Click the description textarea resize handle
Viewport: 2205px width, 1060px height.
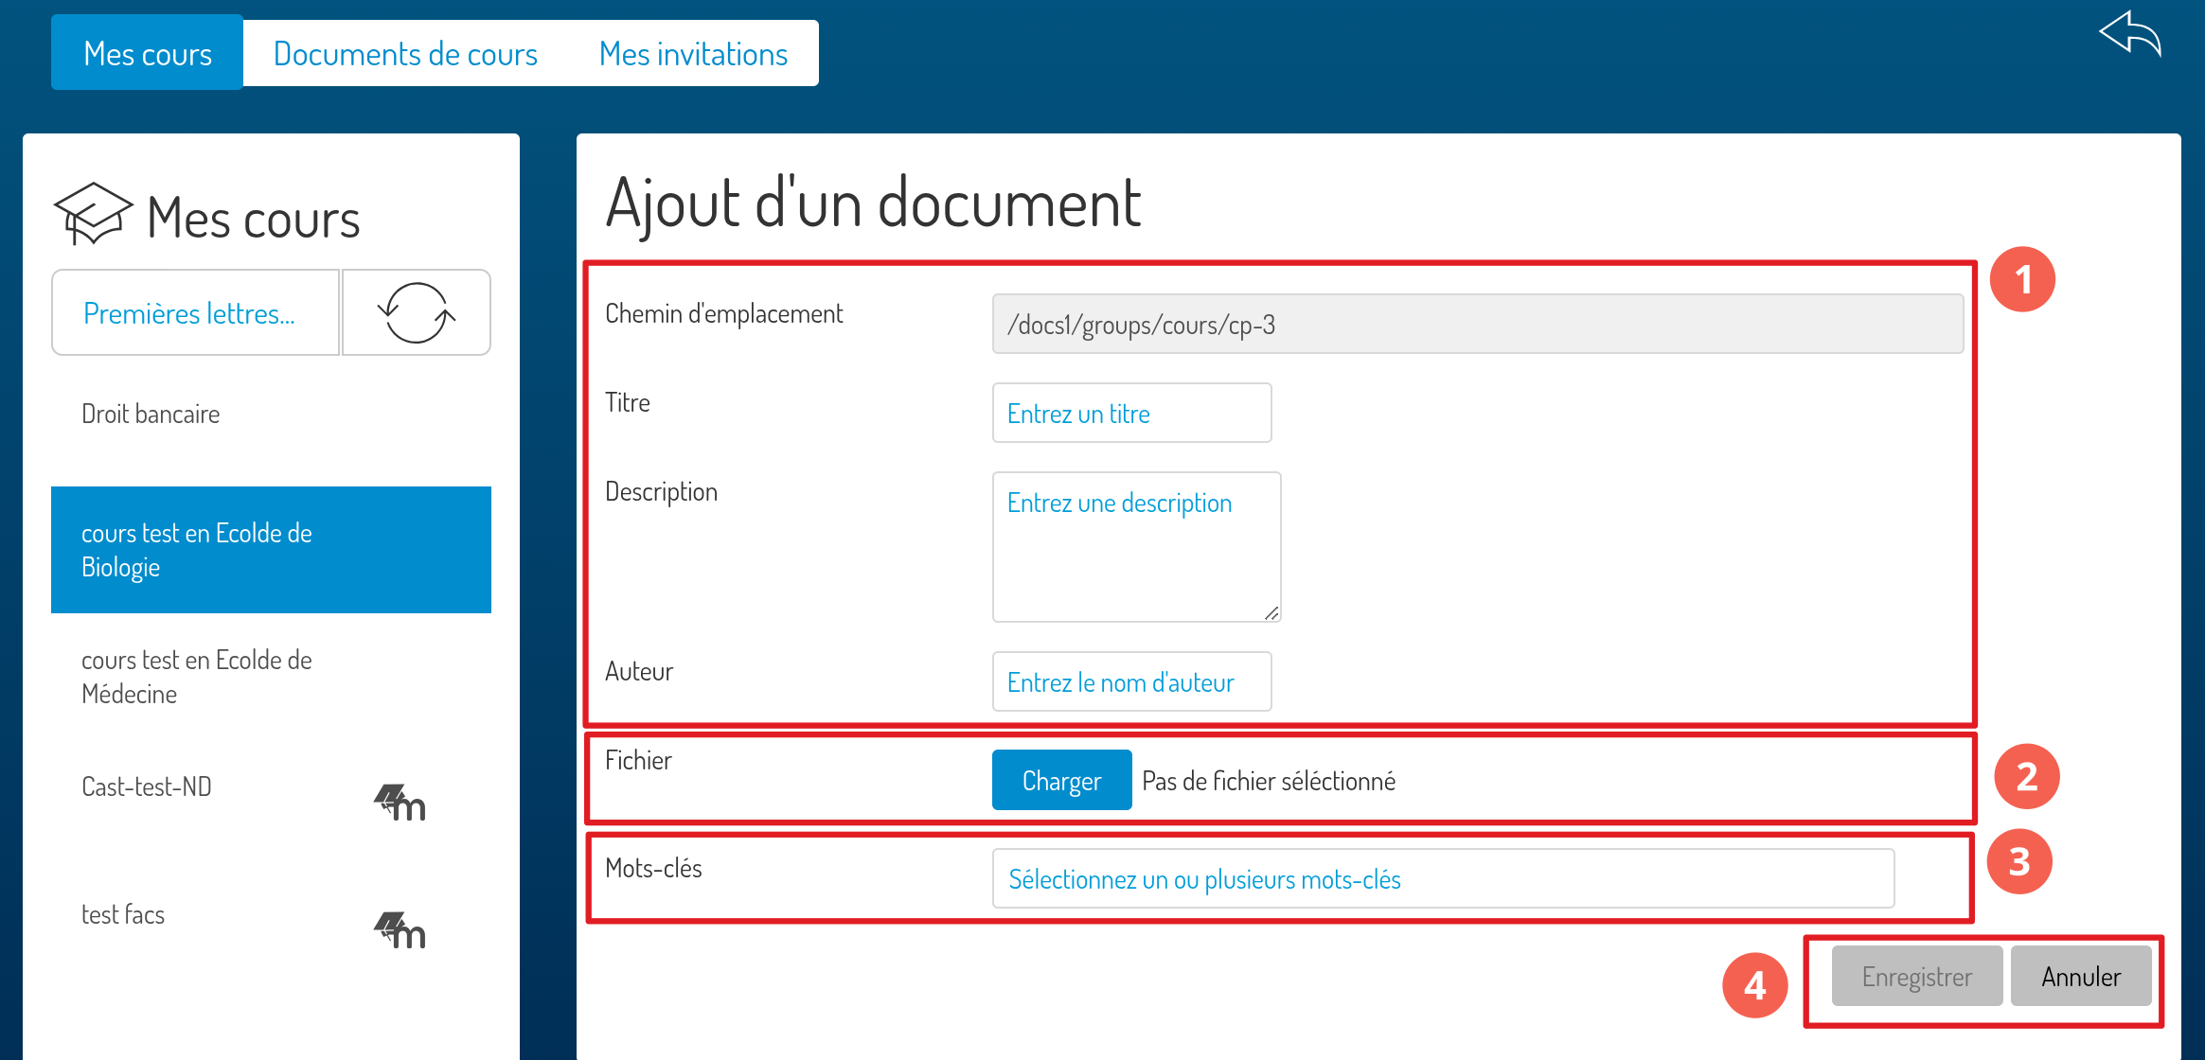click(1271, 613)
